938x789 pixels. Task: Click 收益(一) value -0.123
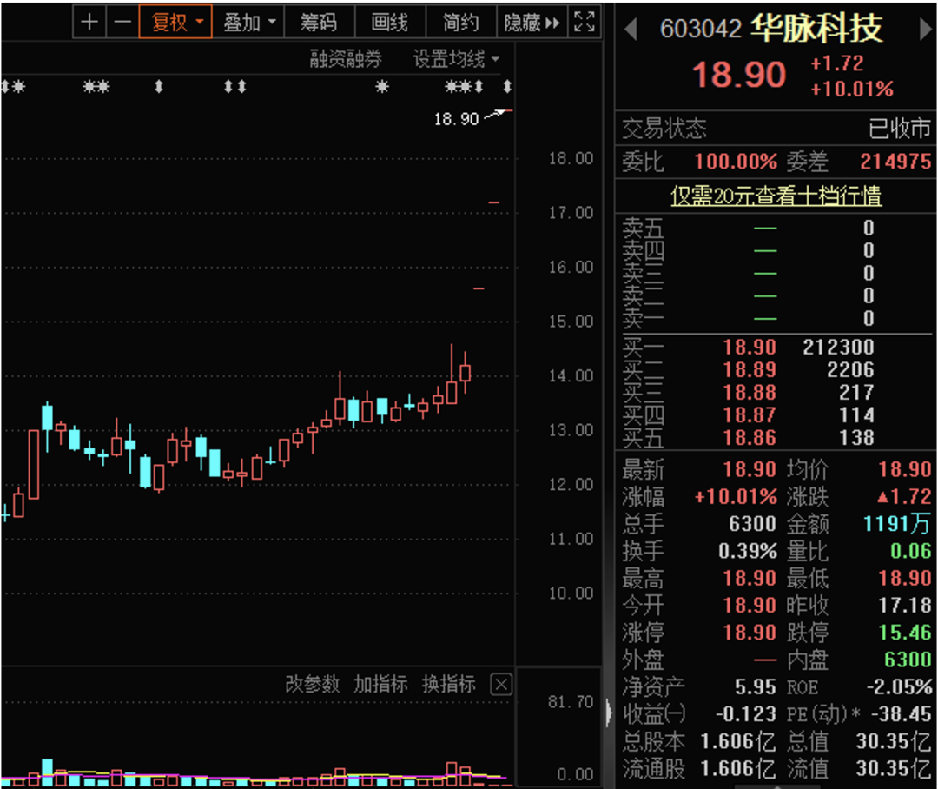[746, 713]
